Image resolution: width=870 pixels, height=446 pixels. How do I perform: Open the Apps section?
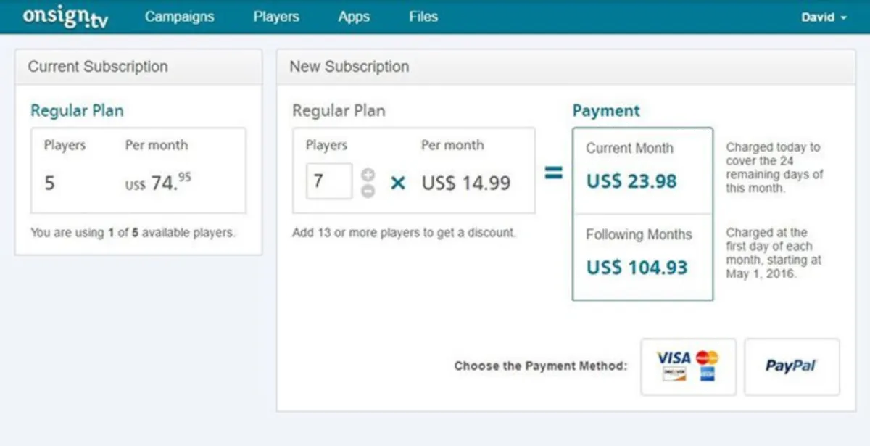(x=354, y=17)
